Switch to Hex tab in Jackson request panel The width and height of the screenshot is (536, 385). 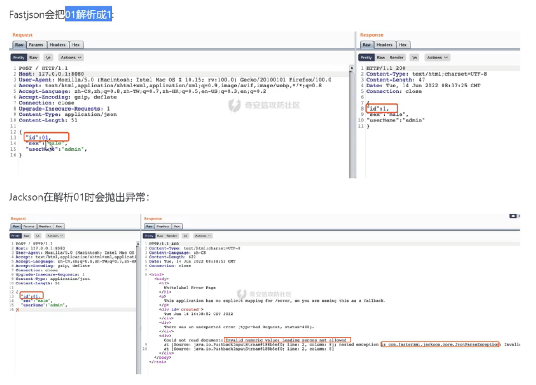click(59, 226)
